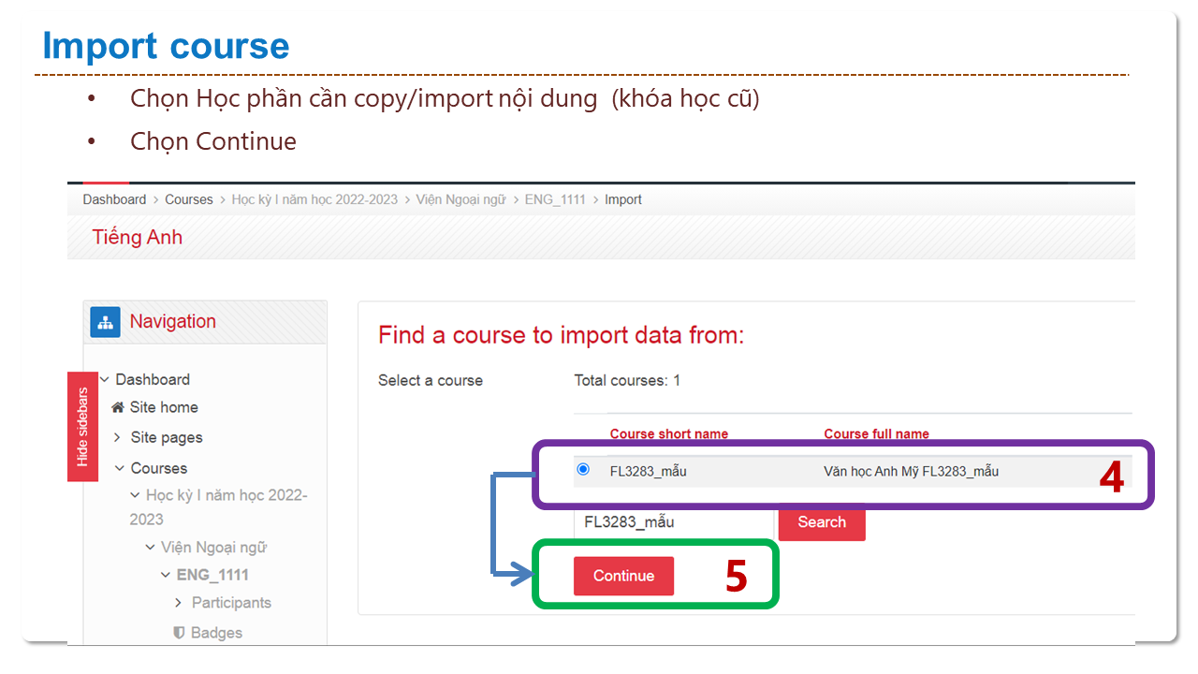1198x674 pixels.
Task: Click the Navigation block sitemap icon
Action: (x=105, y=322)
